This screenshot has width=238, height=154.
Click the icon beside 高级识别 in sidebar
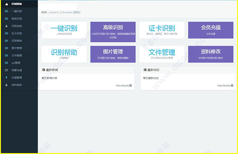[x=6, y=19]
